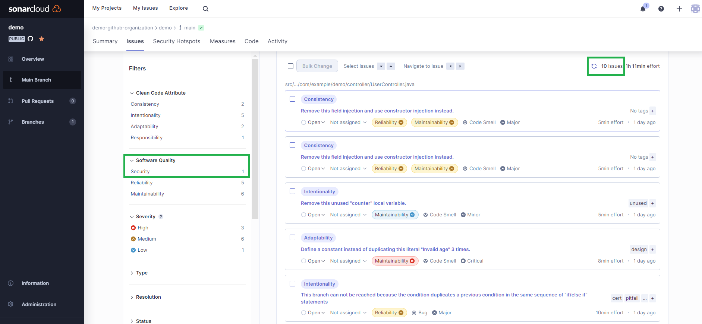702x324 pixels.
Task: Click the Severity help icon
Action: pos(161,217)
